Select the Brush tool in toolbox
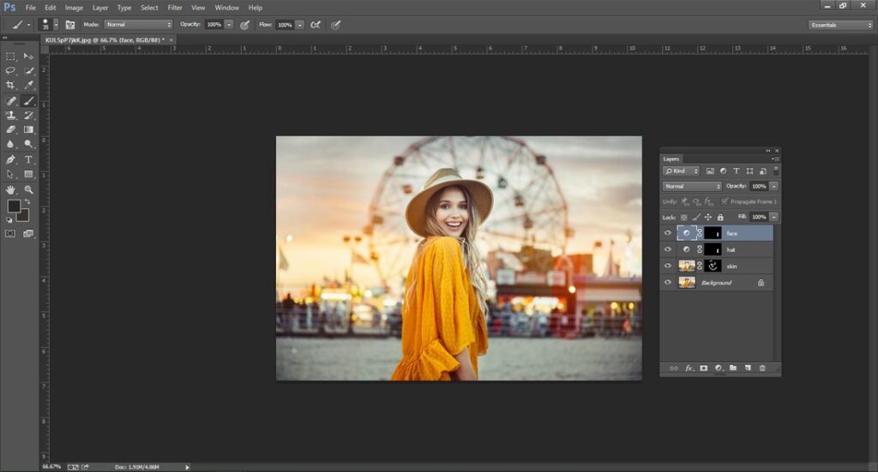This screenshot has height=472, width=878. click(28, 101)
